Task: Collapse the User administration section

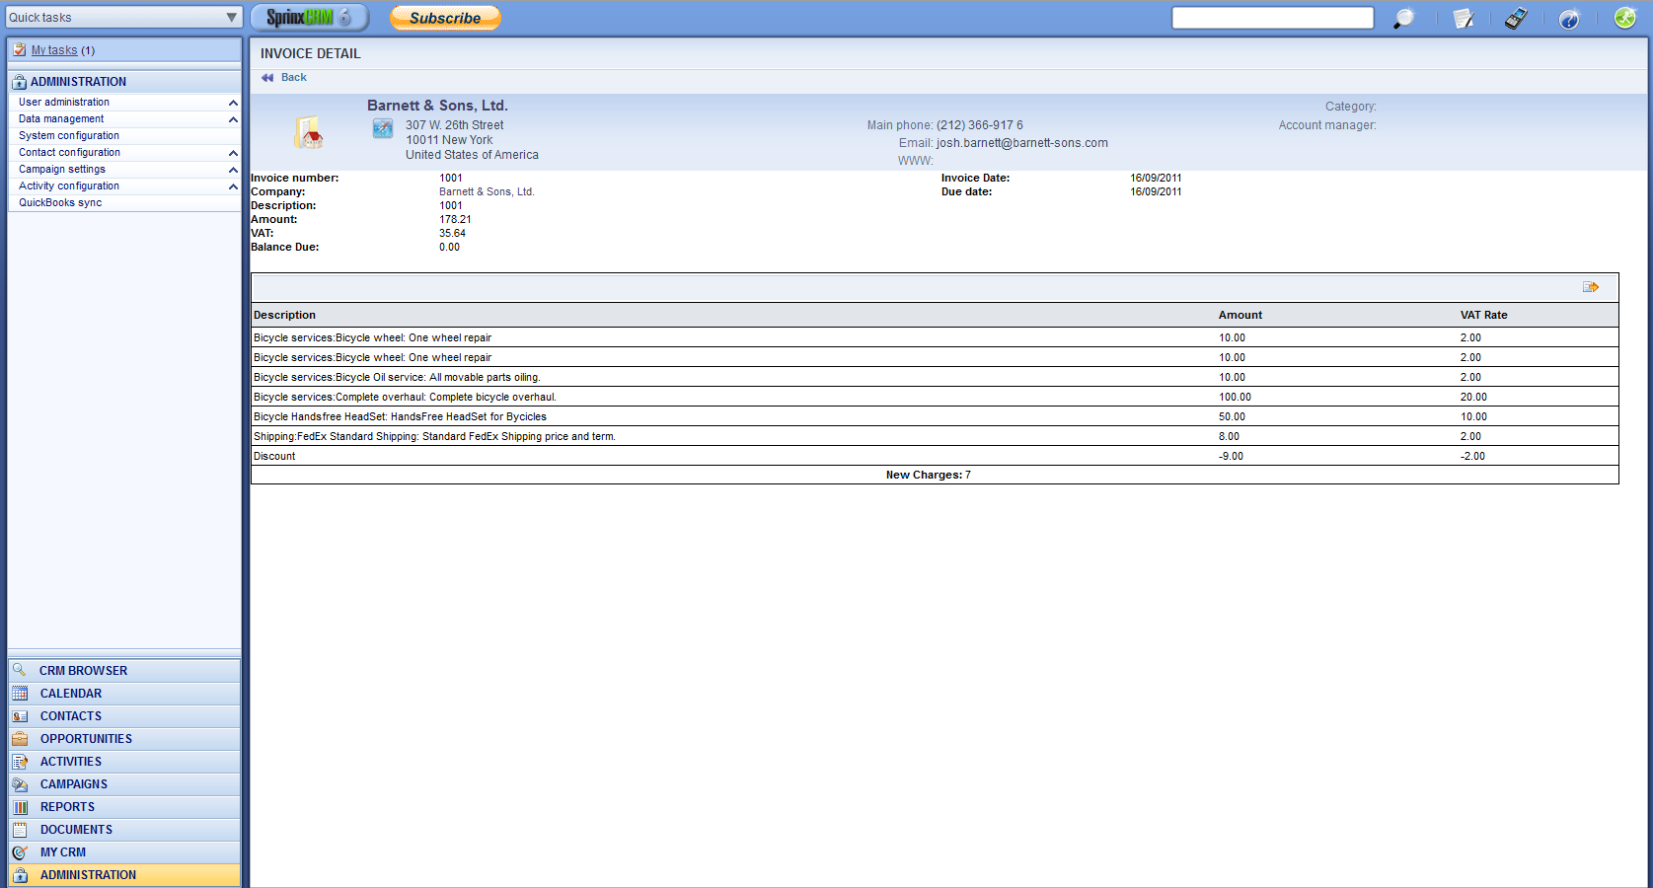Action: [x=233, y=103]
